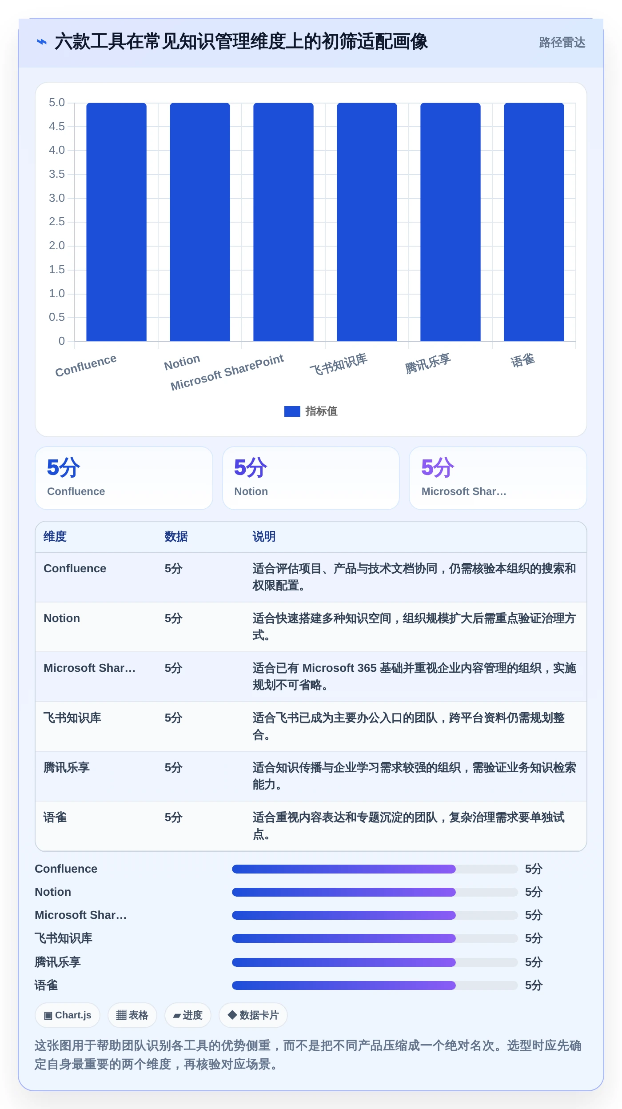Viewport: 622px width, 1109px height.
Task: Select the 语雀 cell in the table
Action: (55, 818)
